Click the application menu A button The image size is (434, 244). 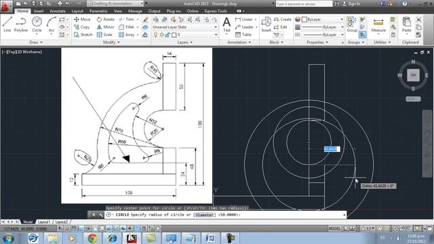click(6, 6)
